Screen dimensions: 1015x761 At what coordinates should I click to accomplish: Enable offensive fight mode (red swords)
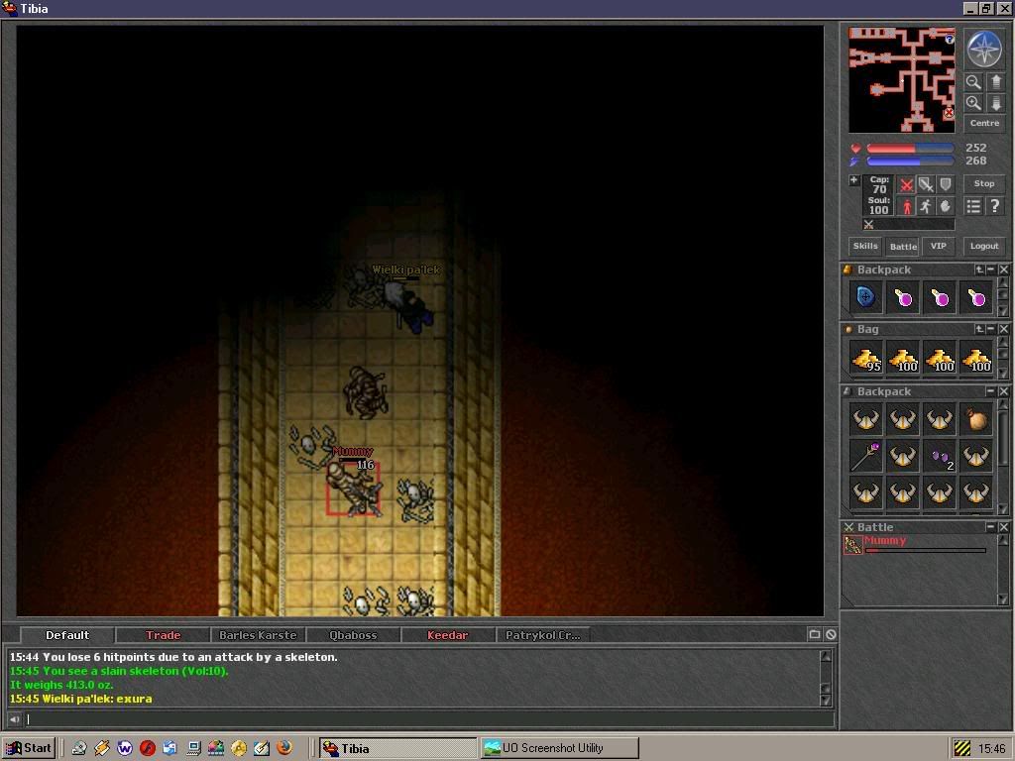906,185
